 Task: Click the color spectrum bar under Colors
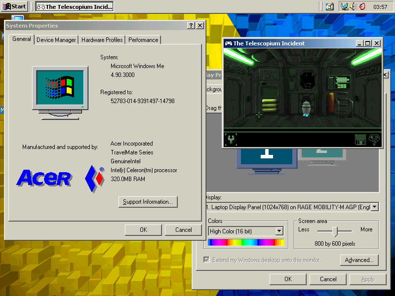[246, 242]
